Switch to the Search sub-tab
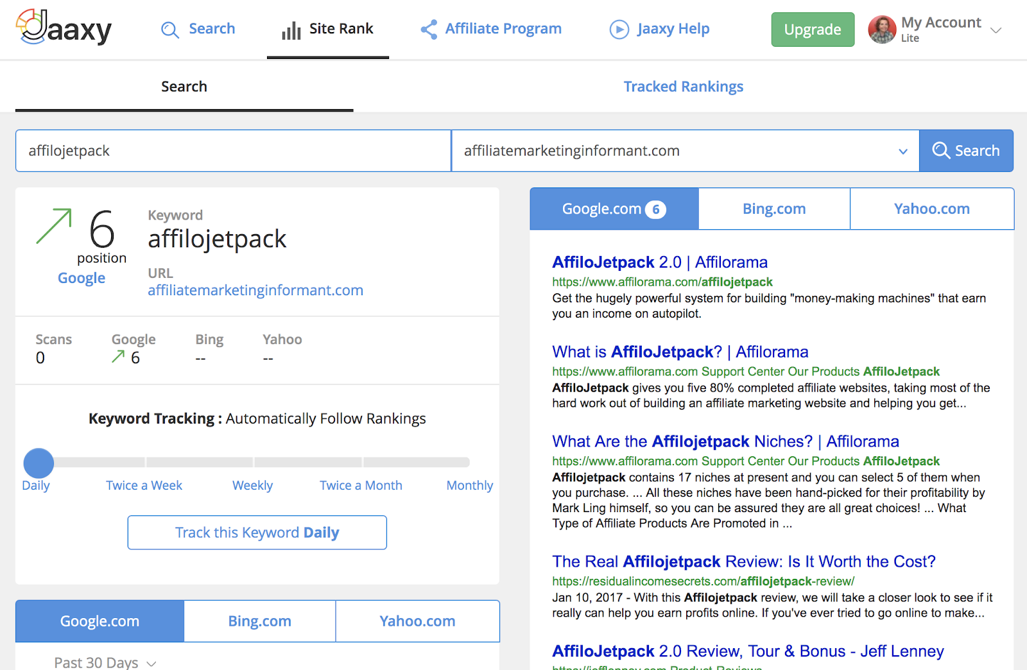Screen dimensions: 1027x670 pos(184,87)
